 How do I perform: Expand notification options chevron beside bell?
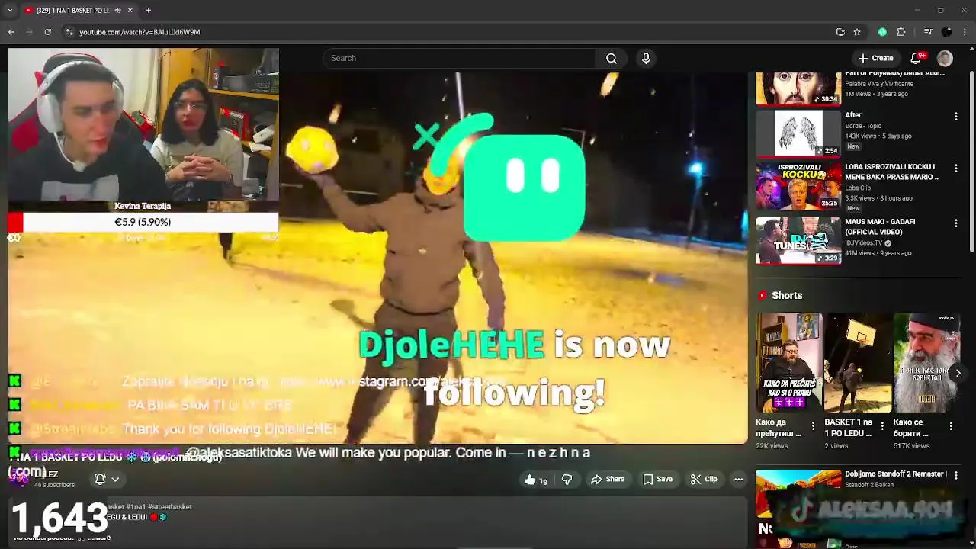click(x=115, y=480)
